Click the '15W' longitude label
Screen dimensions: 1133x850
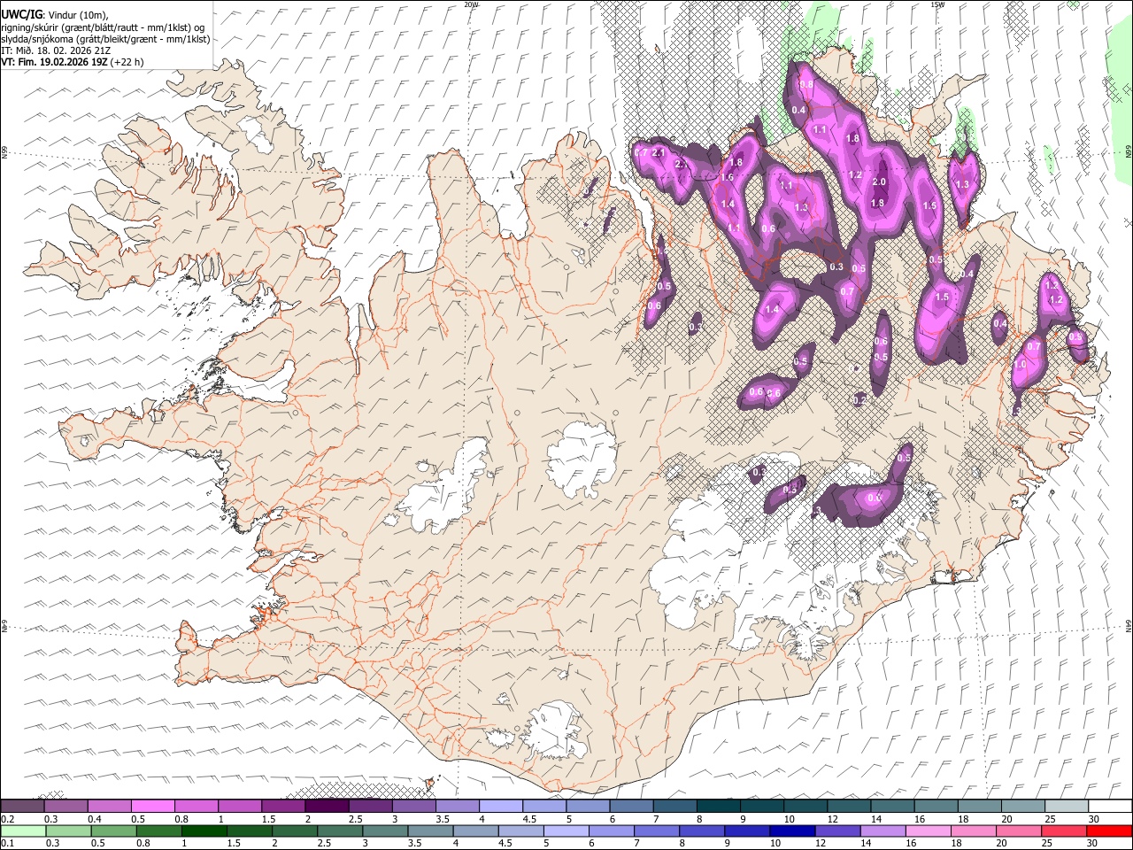coord(937,4)
